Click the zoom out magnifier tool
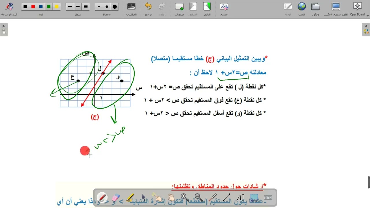The width and height of the screenshot is (370, 208). (x=199, y=198)
